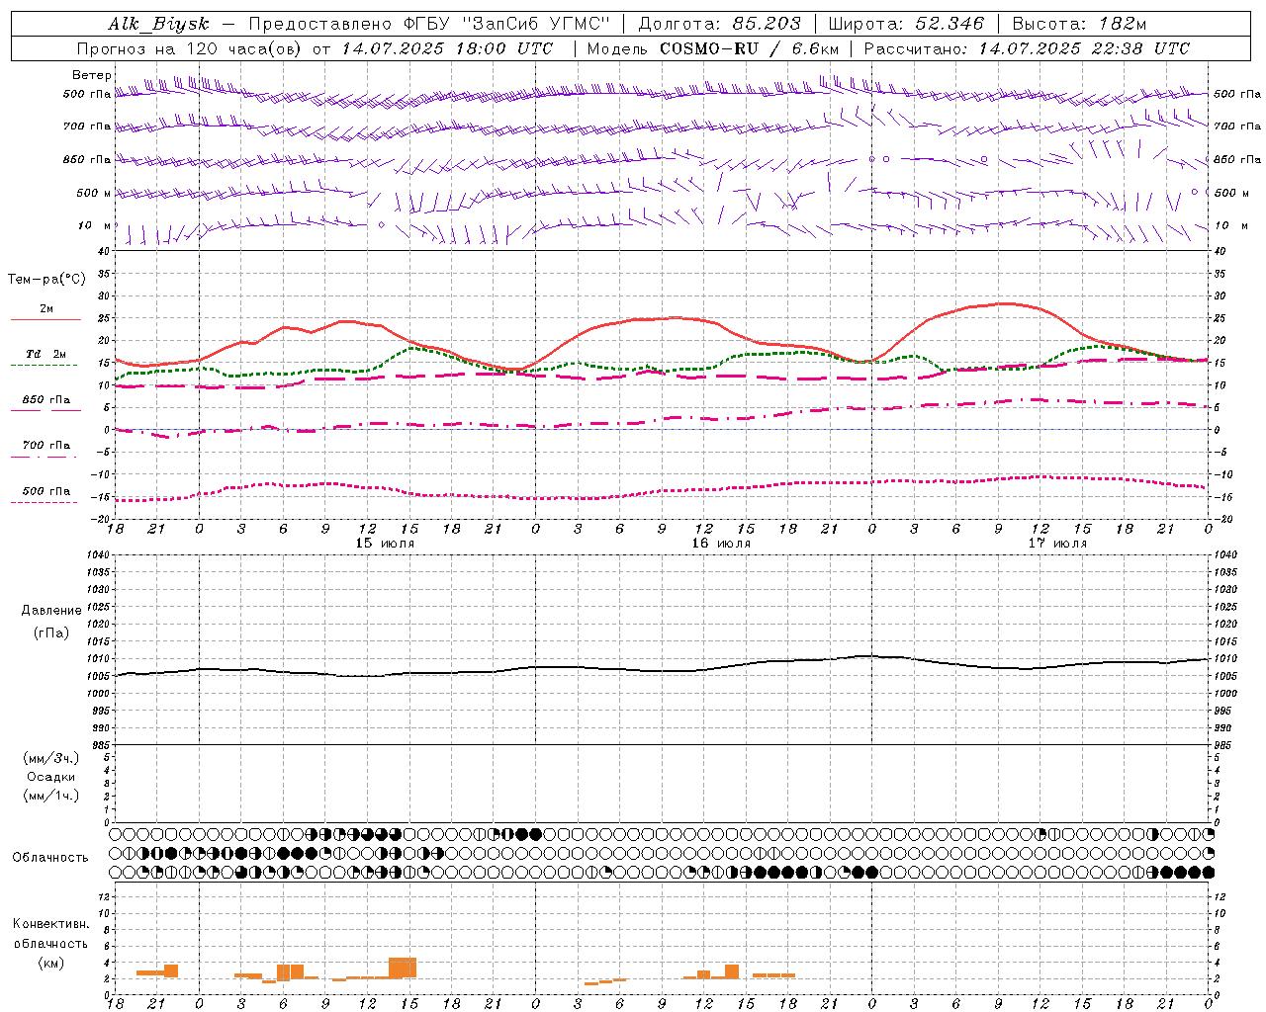Click the "15 июля" date label
1266x1012 pixels.
tap(385, 544)
